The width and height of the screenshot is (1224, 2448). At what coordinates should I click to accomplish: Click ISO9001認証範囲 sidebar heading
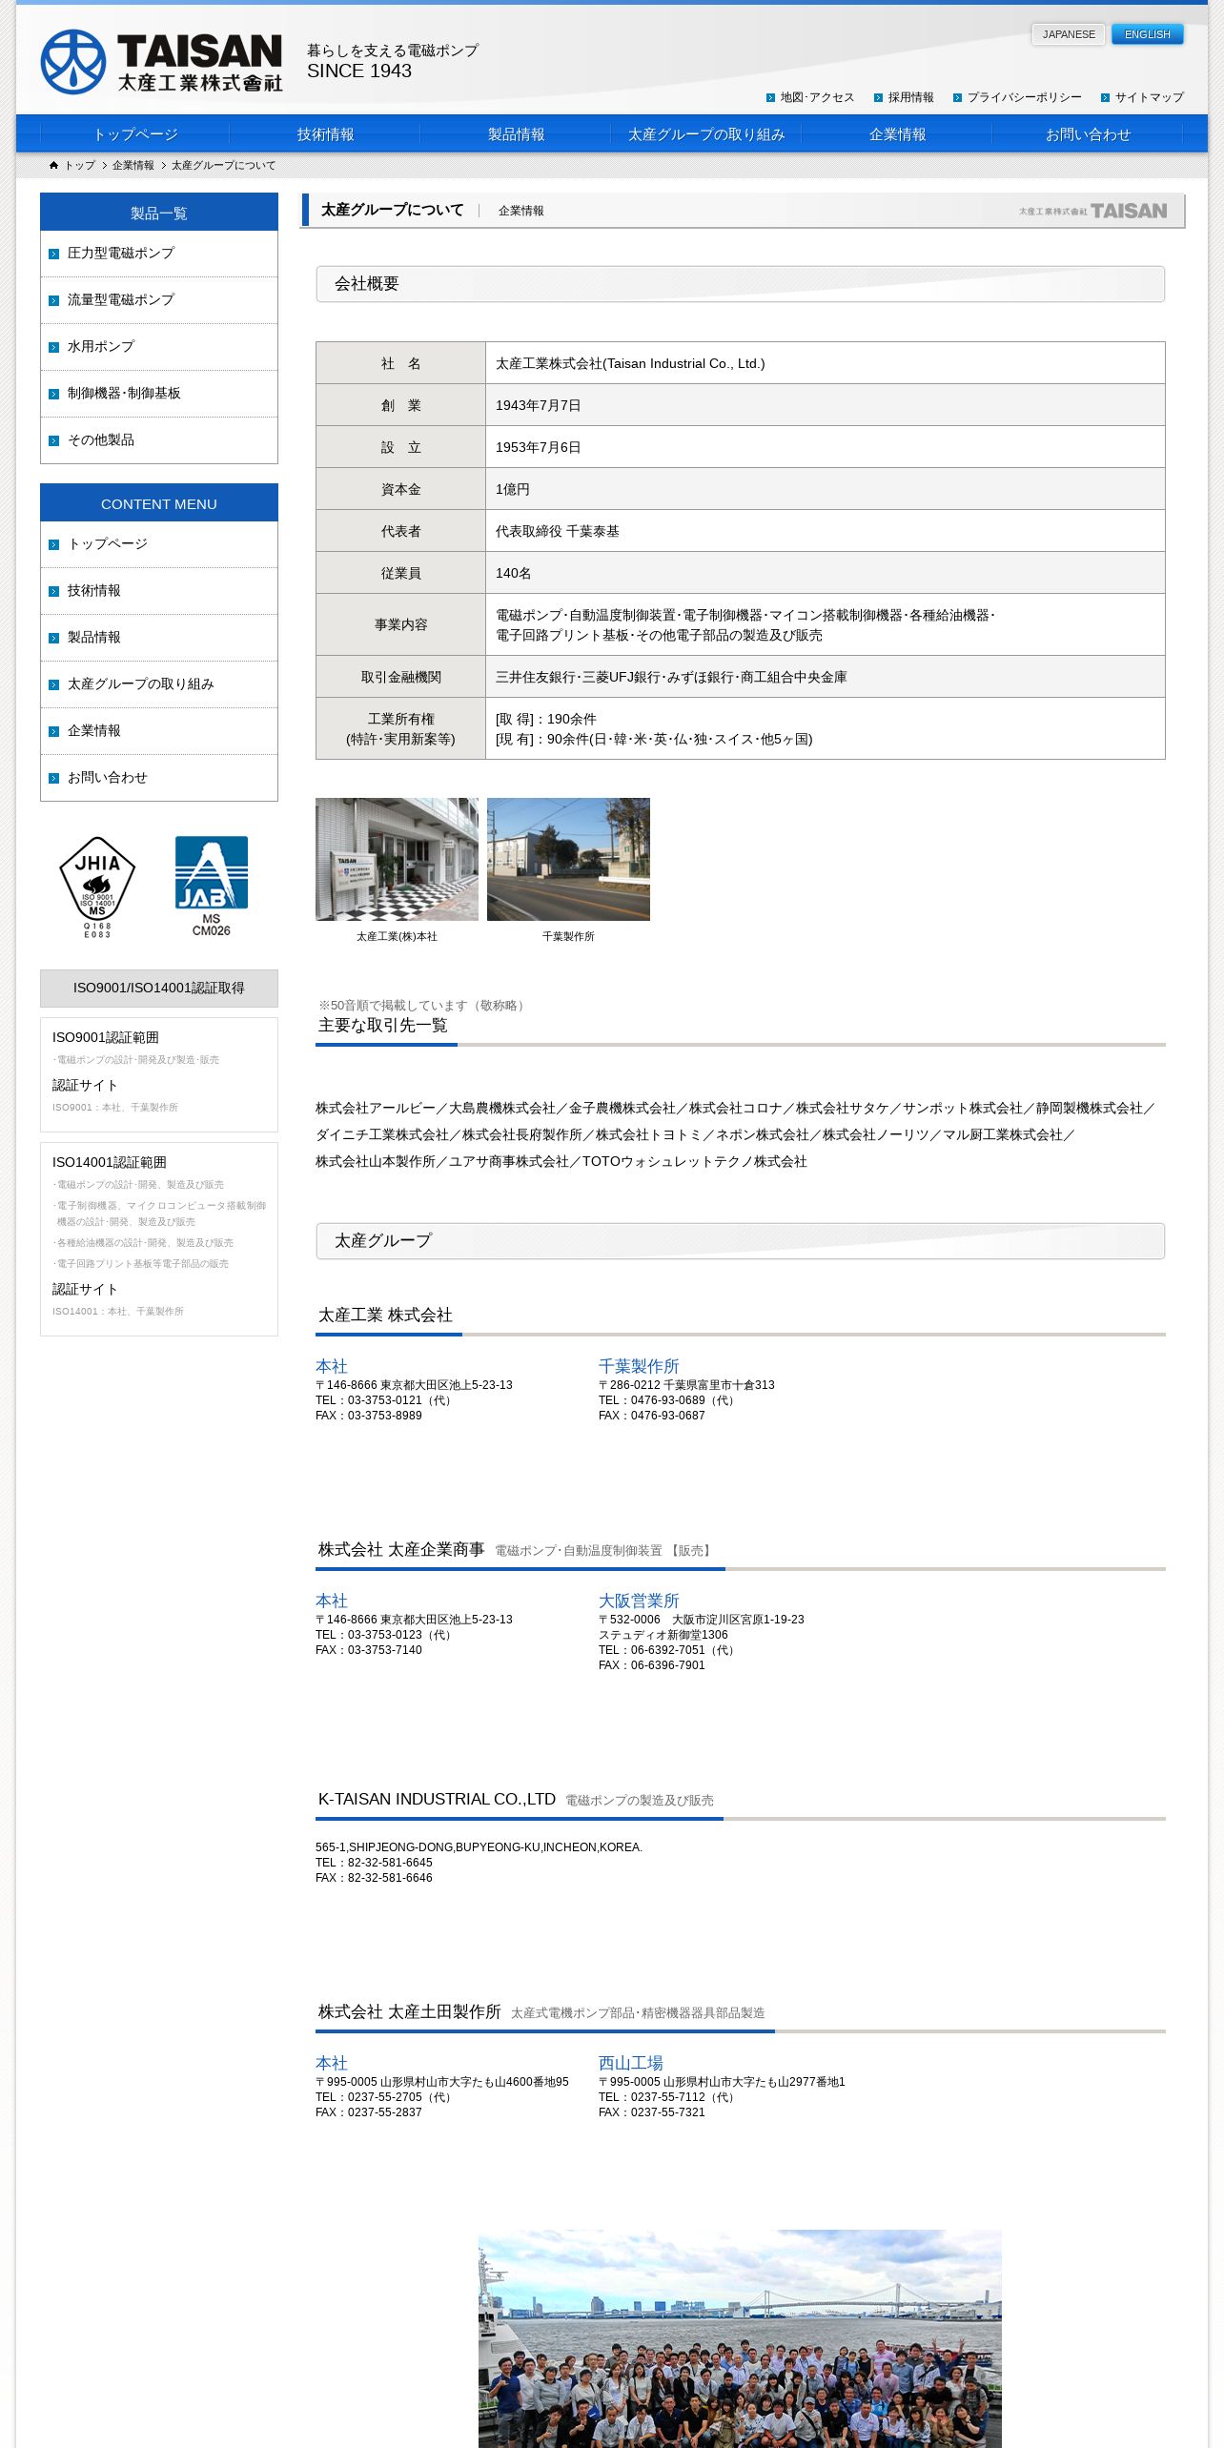point(106,1037)
